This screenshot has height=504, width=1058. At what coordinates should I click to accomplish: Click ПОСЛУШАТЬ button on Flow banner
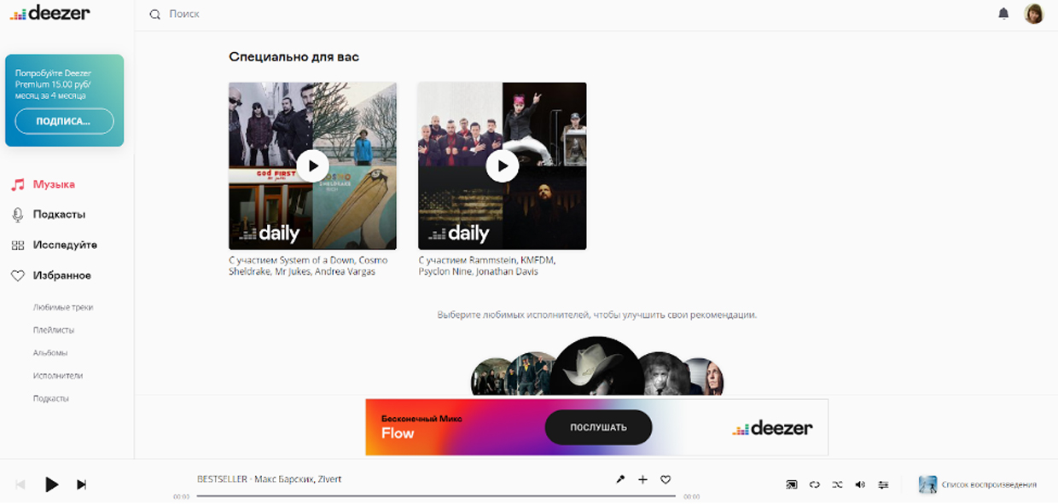coord(598,427)
